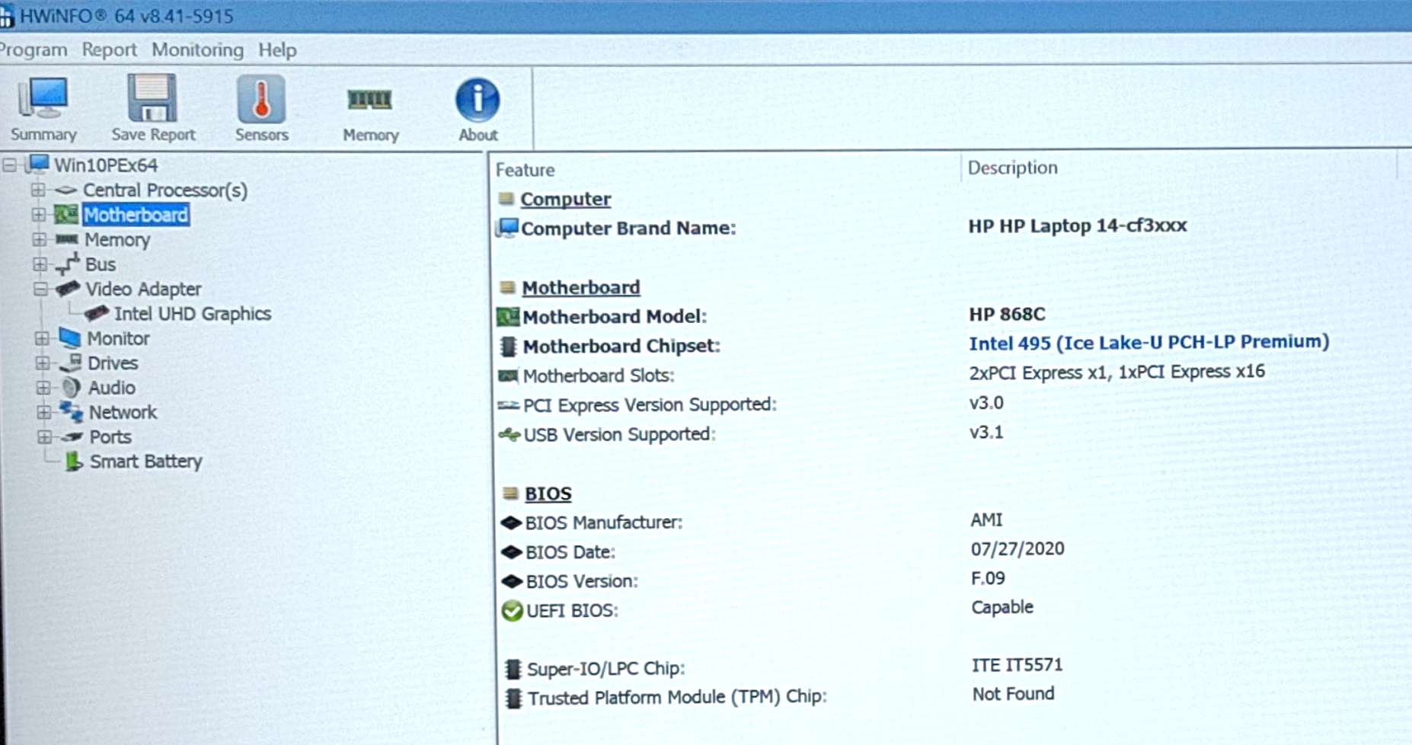Click the Trusted Platform Module chip icon
This screenshot has height=745, width=1412.
click(514, 699)
